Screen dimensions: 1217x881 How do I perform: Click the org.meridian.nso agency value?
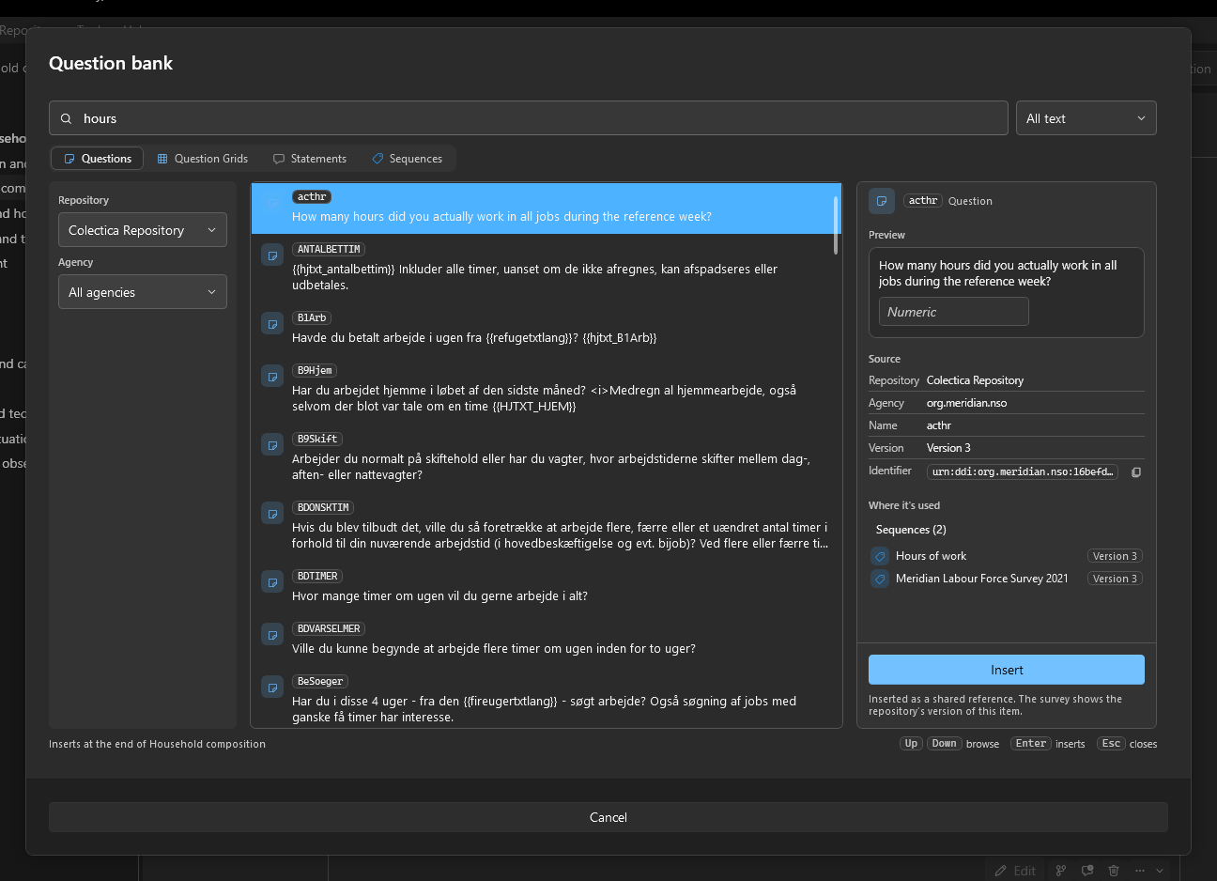coord(966,403)
